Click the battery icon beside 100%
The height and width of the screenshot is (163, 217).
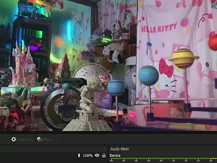79,155
